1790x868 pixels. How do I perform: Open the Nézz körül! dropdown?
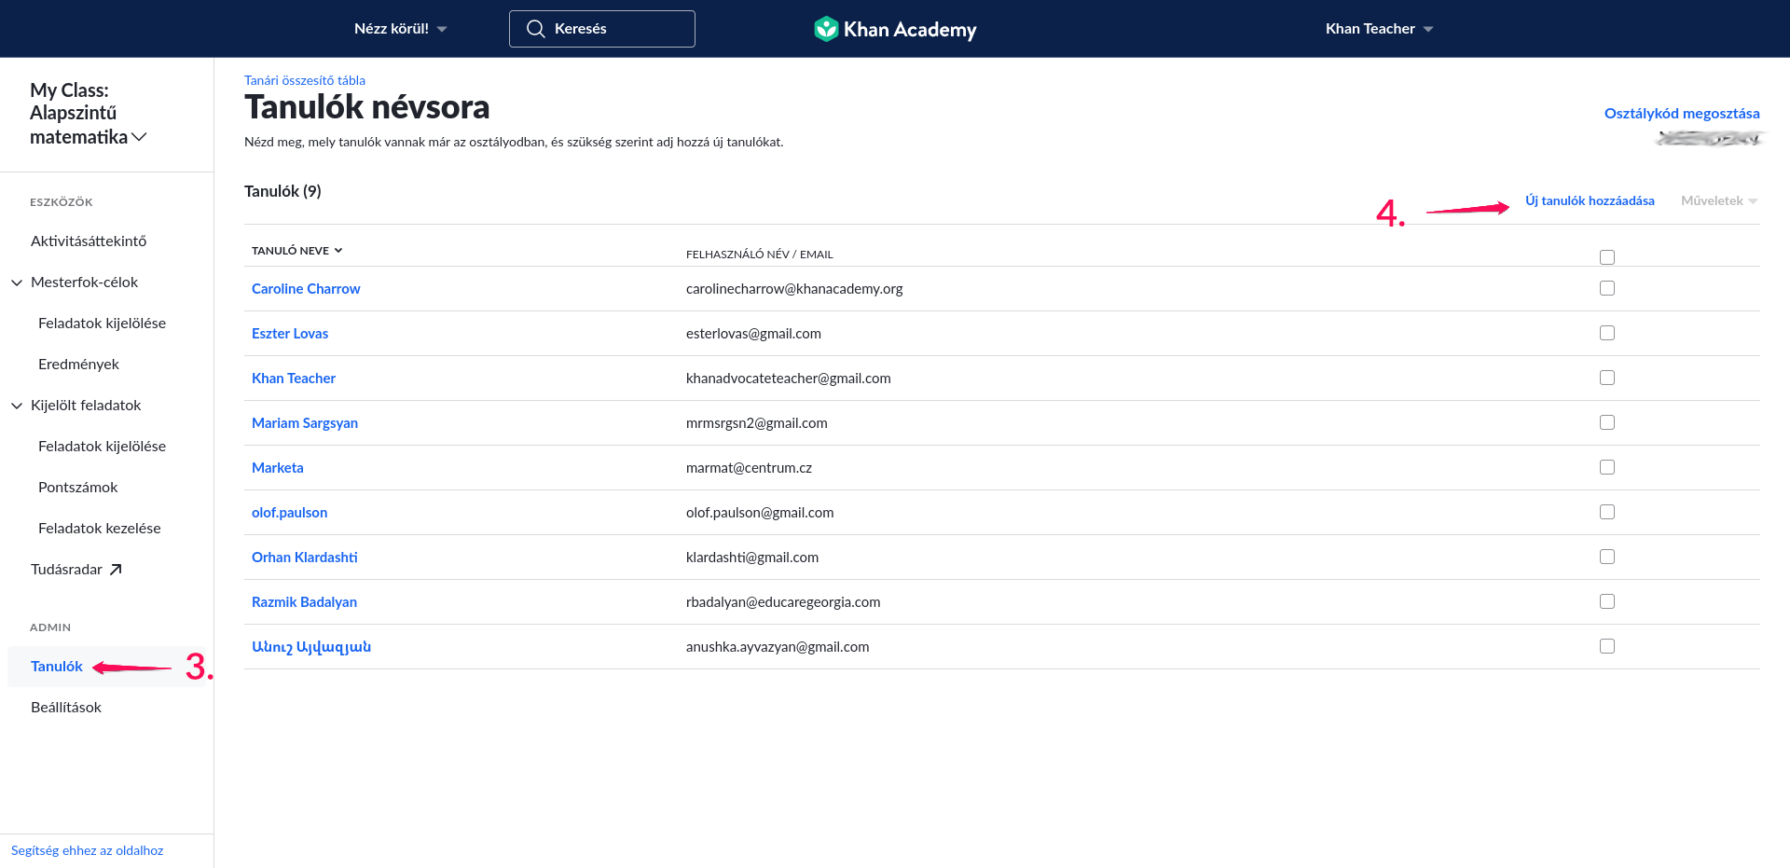(400, 29)
